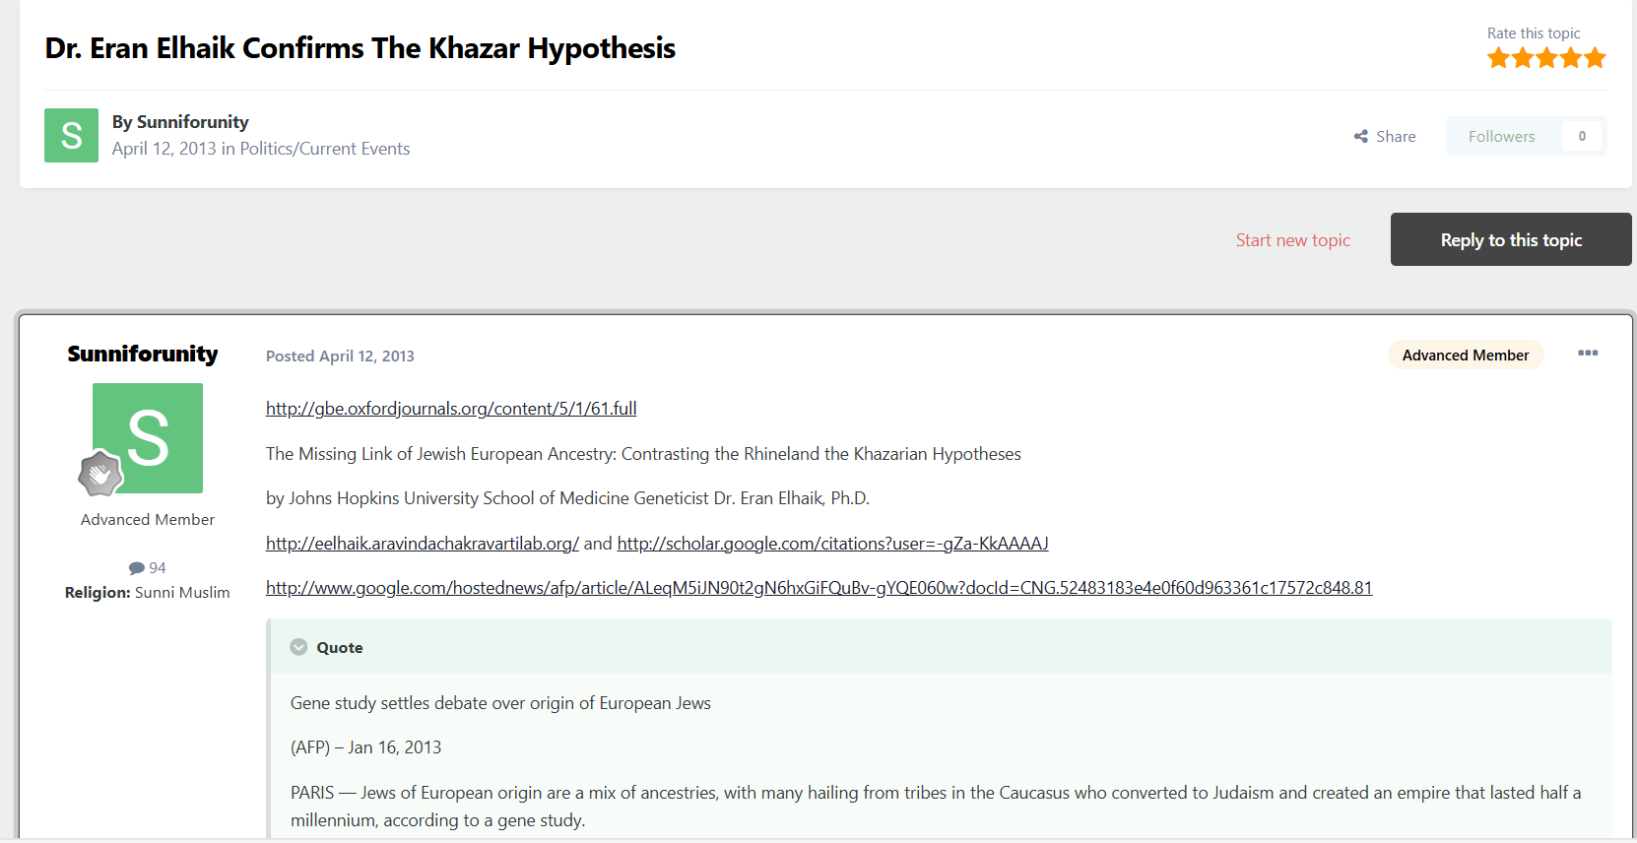Image resolution: width=1637 pixels, height=843 pixels.
Task: Open the google.com hostednews AFP link
Action: click(x=818, y=588)
